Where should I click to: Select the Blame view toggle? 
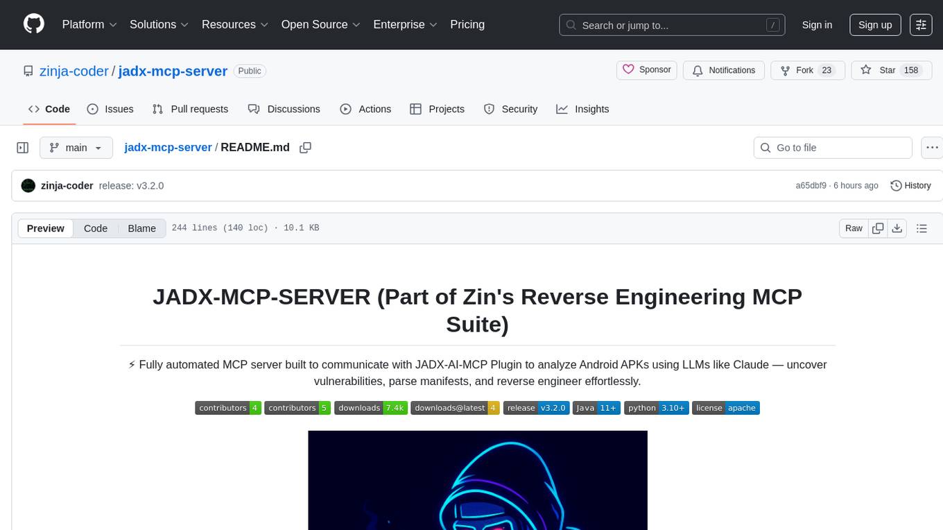(141, 228)
